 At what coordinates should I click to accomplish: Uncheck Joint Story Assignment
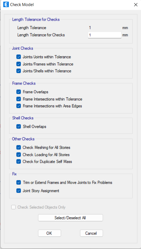[x=19, y=191]
